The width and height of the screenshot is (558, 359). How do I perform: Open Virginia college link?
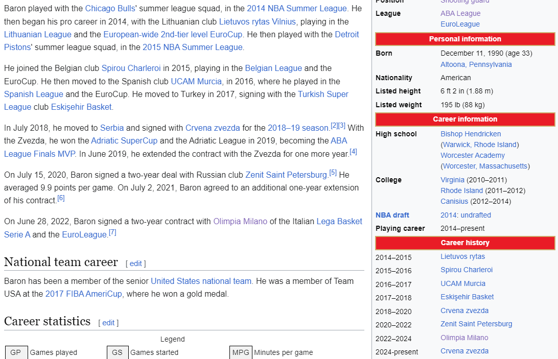pos(452,180)
